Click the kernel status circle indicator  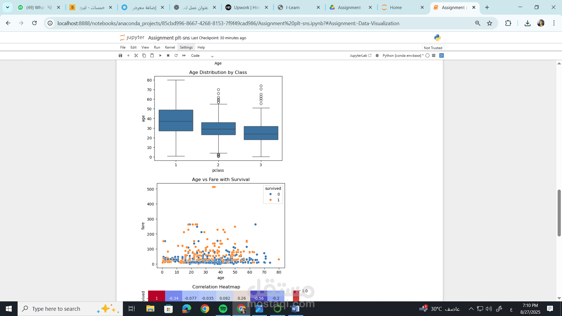(427, 56)
